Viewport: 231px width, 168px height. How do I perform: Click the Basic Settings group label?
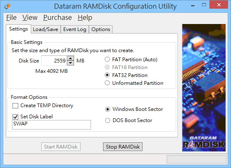coord(27,42)
